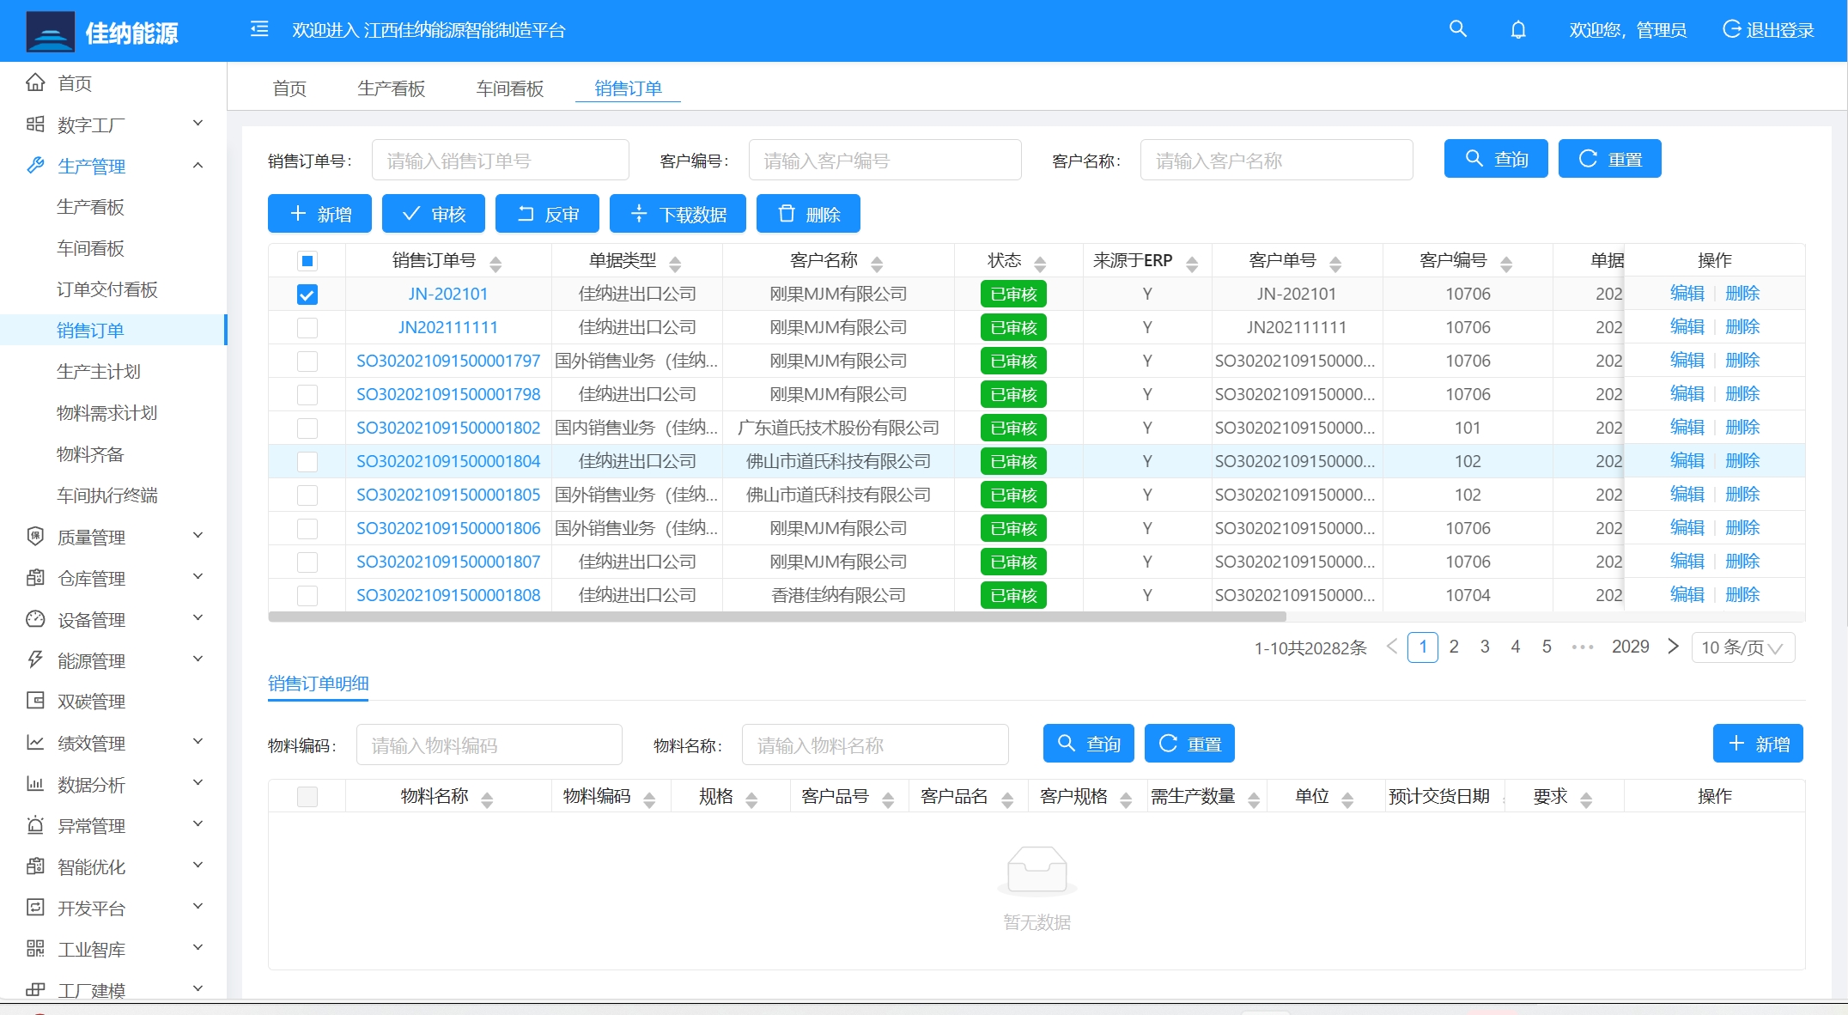The image size is (1848, 1015).
Task: Select the 销售订单明细 tab
Action: click(319, 684)
